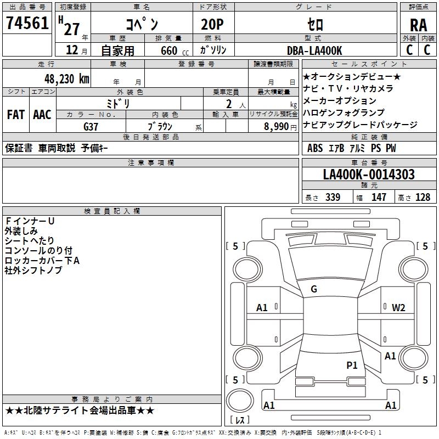The width and height of the screenshot is (439, 439).
Task: Click the lot number 74561
Action: click(x=27, y=24)
